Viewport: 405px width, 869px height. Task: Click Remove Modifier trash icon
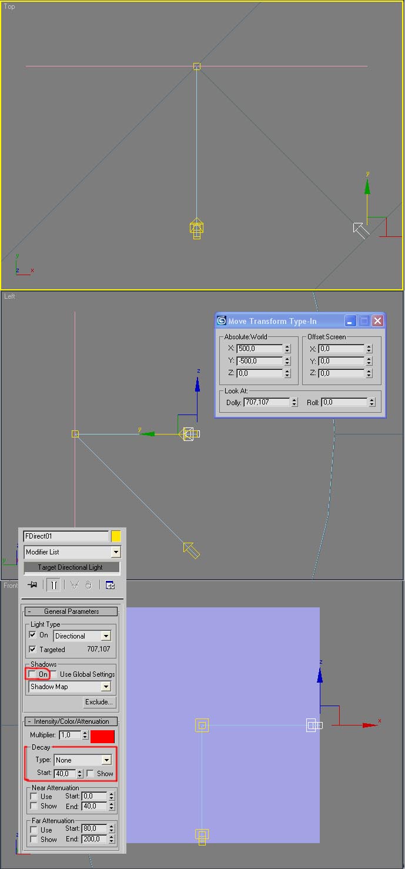[x=88, y=585]
